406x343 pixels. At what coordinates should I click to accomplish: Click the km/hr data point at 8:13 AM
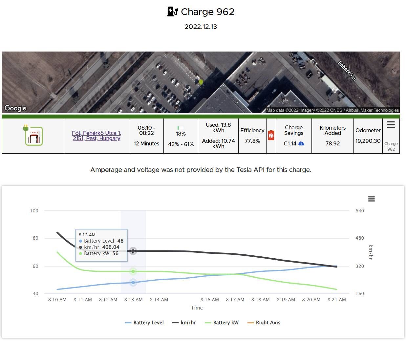tap(133, 251)
